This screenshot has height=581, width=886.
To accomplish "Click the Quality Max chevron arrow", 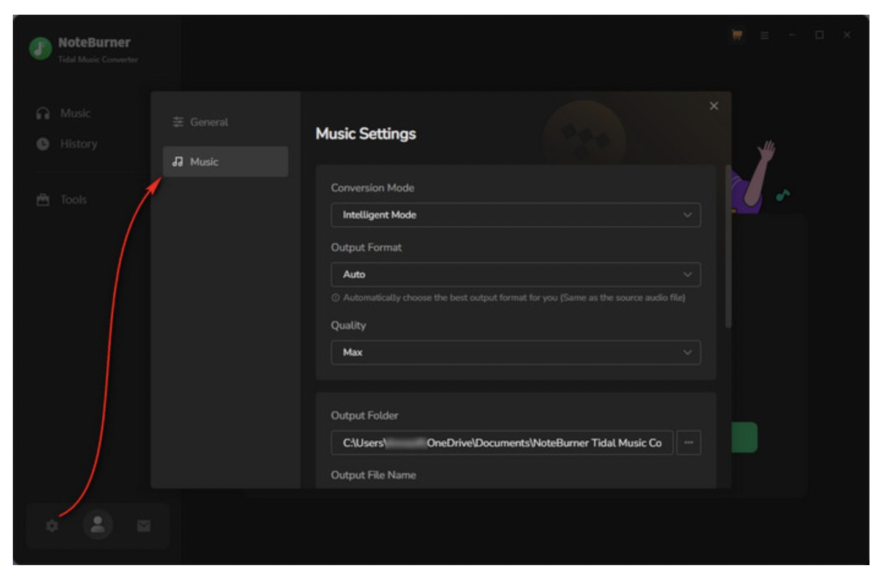I will click(x=687, y=353).
